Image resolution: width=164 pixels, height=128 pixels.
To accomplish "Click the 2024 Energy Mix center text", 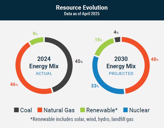I will [44, 62].
